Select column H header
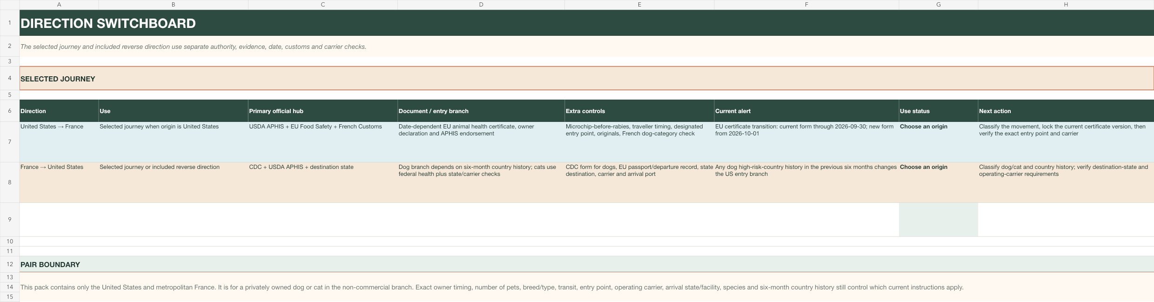 point(1066,5)
